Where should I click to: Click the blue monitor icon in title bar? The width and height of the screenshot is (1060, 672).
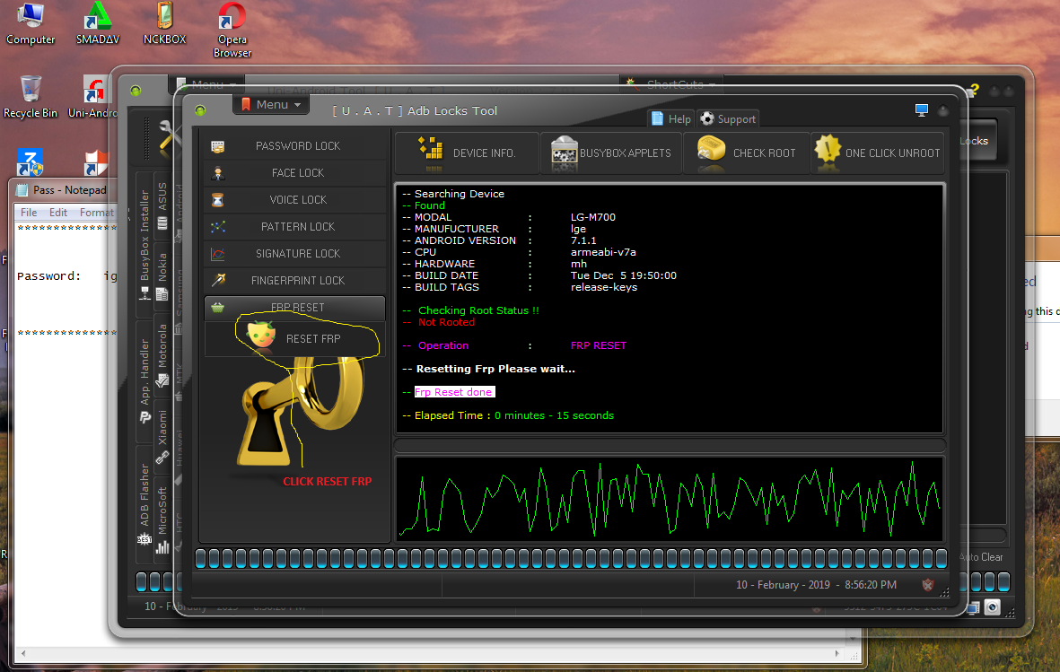(x=922, y=109)
